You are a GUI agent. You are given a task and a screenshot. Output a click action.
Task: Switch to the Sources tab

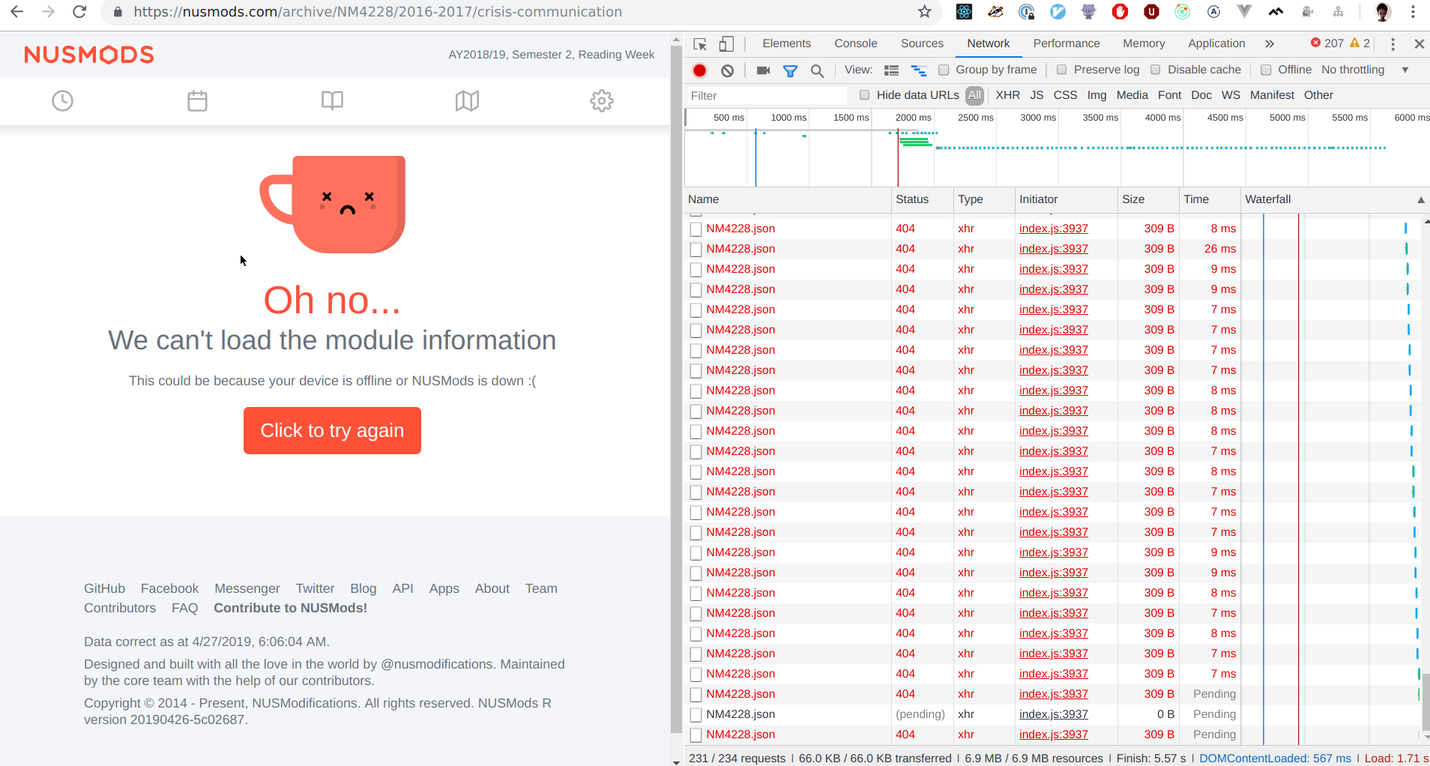pyautogui.click(x=922, y=43)
